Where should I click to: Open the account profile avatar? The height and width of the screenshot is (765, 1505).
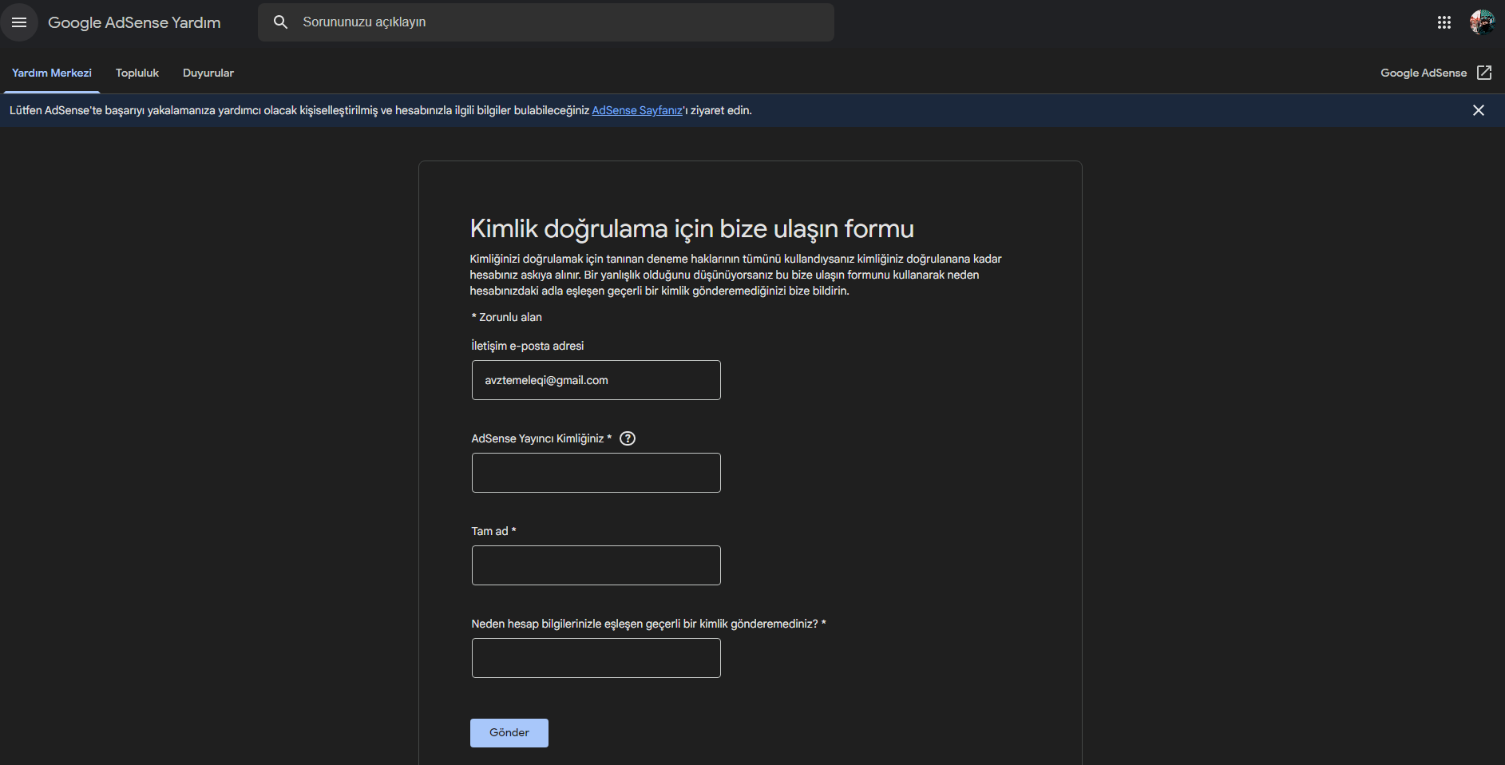tap(1483, 22)
